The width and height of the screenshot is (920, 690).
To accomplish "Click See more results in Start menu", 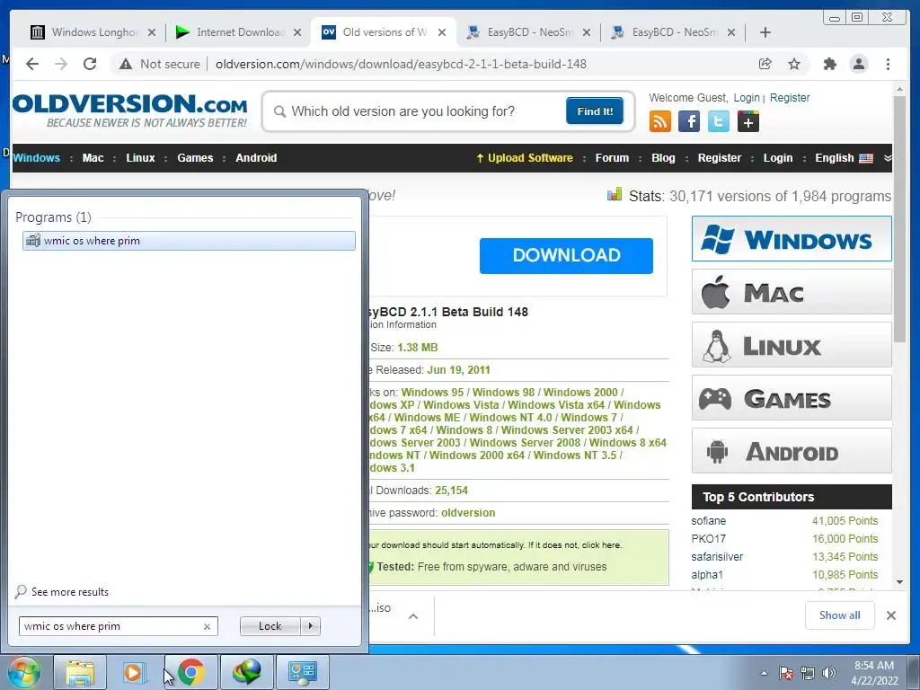I will 62,592.
